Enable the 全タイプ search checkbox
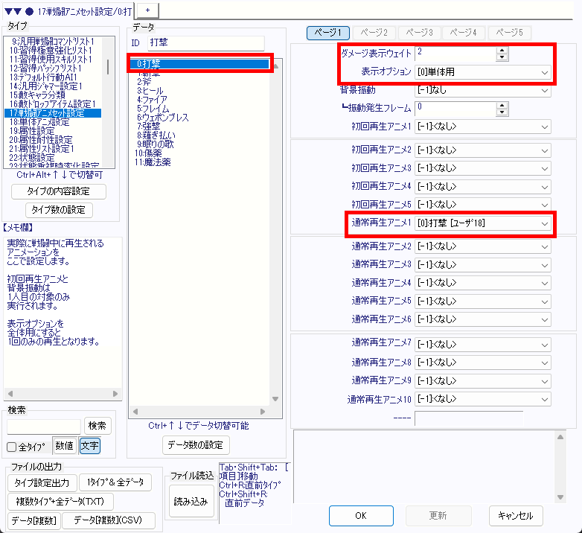The width and height of the screenshot is (582, 533). [x=12, y=447]
